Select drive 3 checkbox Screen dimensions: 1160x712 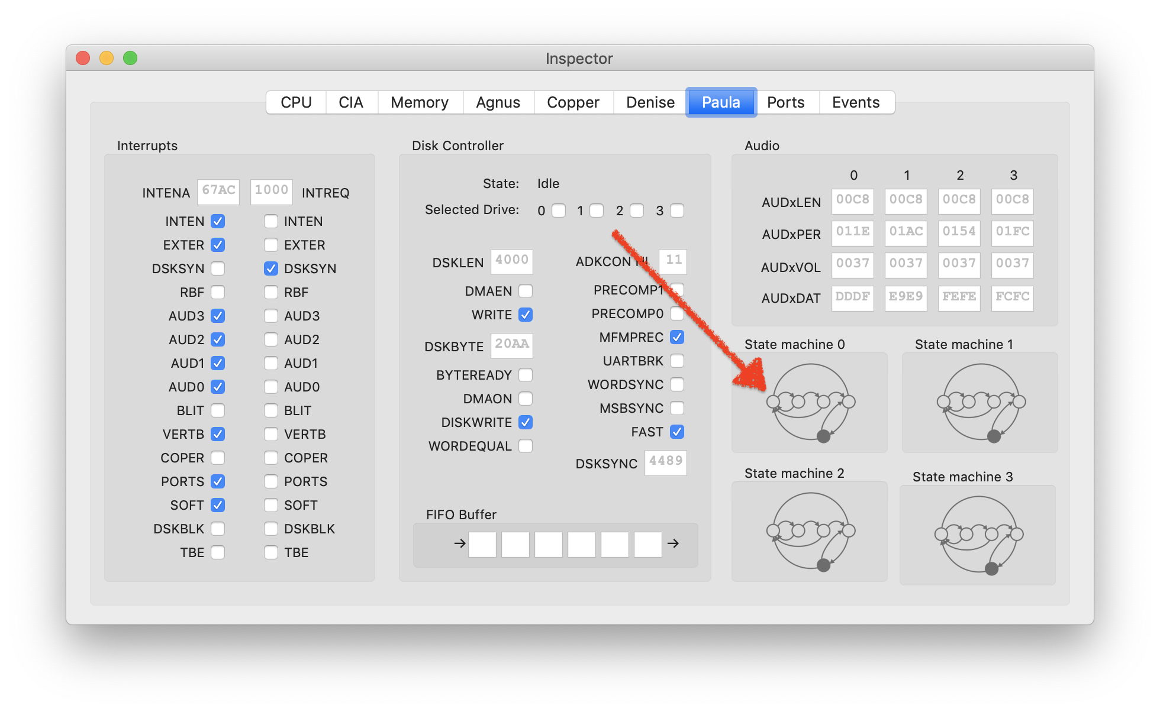click(677, 211)
